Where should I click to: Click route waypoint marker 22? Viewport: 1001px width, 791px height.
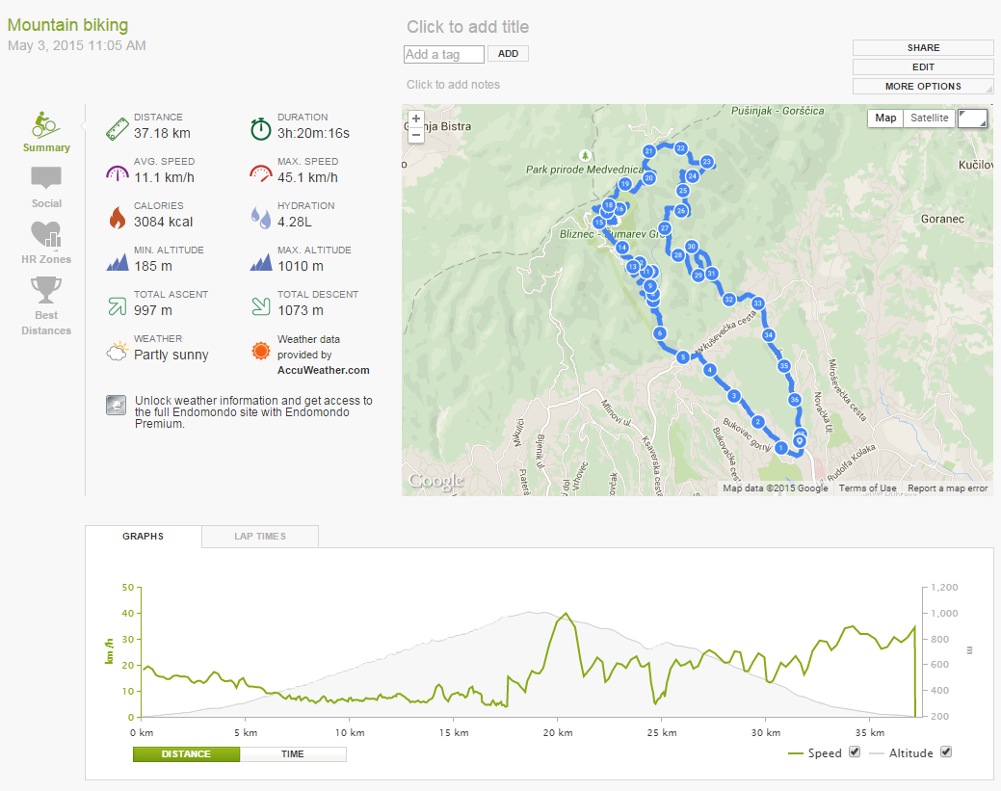coord(681,147)
